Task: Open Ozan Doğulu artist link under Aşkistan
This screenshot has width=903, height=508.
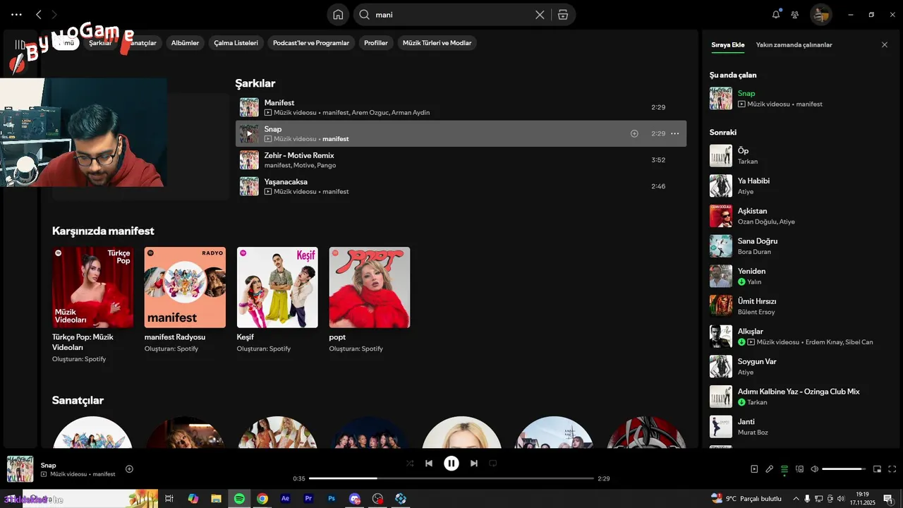Action: coord(756,222)
